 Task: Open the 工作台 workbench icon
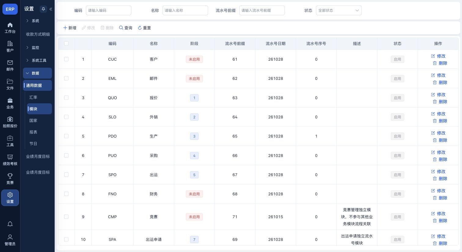[10, 28]
